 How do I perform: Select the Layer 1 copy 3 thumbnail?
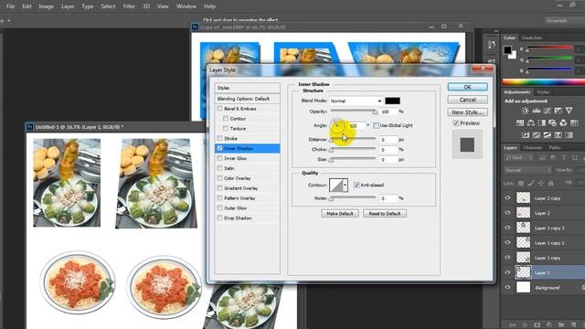pos(523,228)
